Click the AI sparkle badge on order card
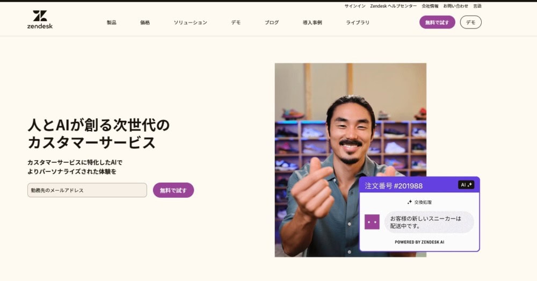 (x=466, y=185)
